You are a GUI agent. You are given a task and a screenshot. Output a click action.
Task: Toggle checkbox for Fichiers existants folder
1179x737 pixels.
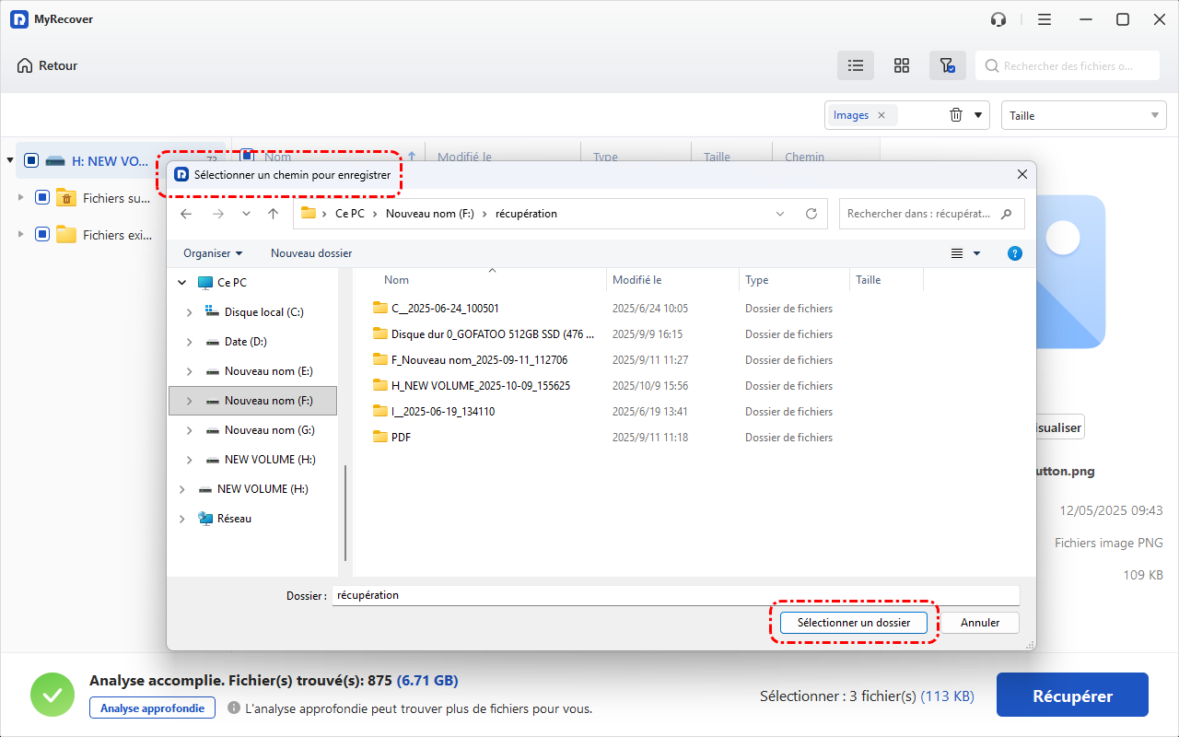[42, 235]
